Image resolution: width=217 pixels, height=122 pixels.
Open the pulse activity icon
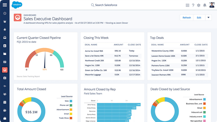pos(5,86)
